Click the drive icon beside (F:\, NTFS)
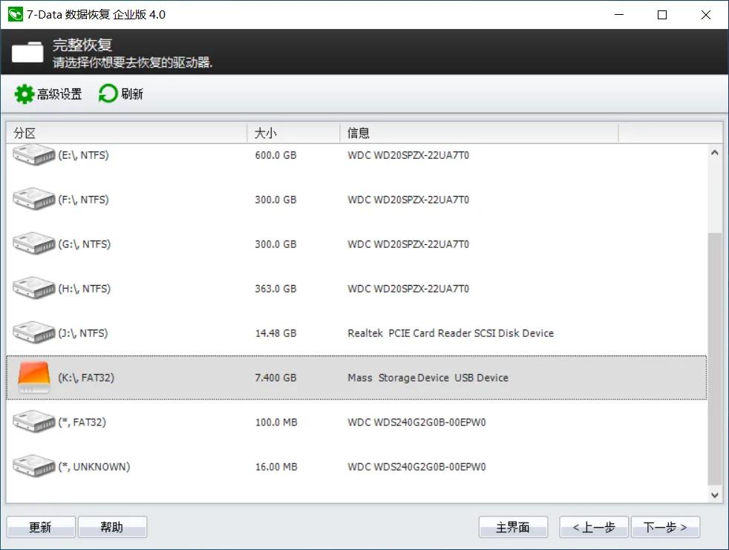Screen dimensions: 729x550 (34, 199)
